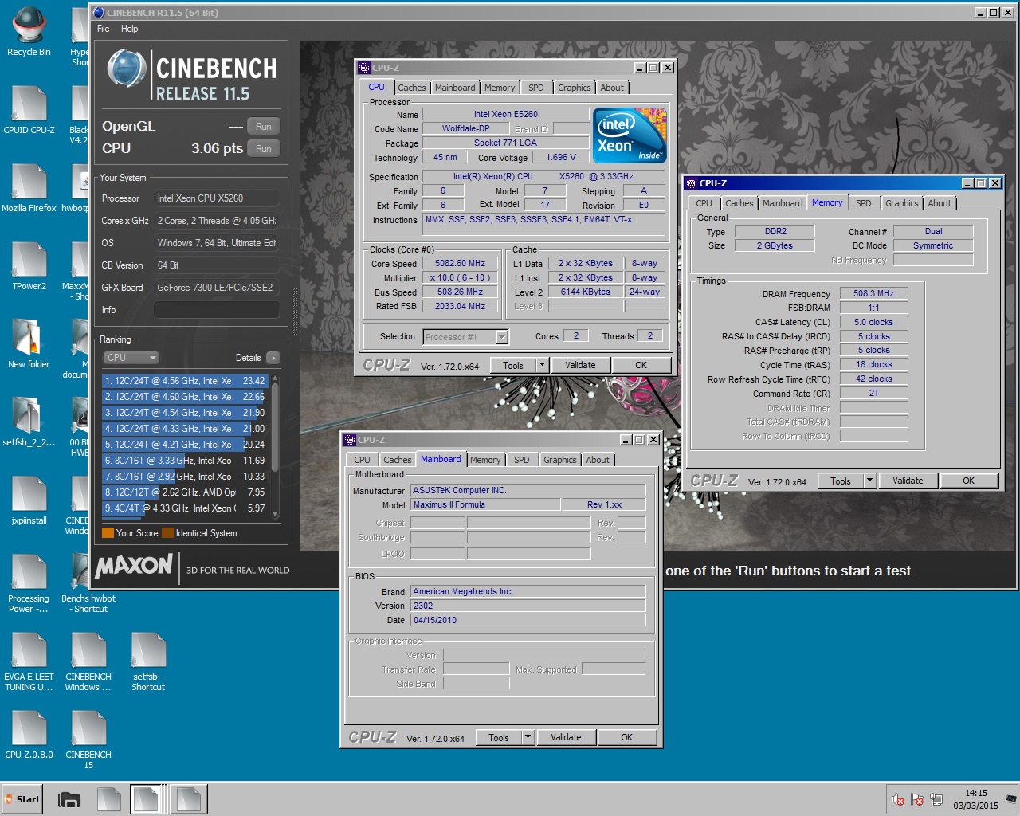Switch to About tab in the CPU window

[612, 88]
